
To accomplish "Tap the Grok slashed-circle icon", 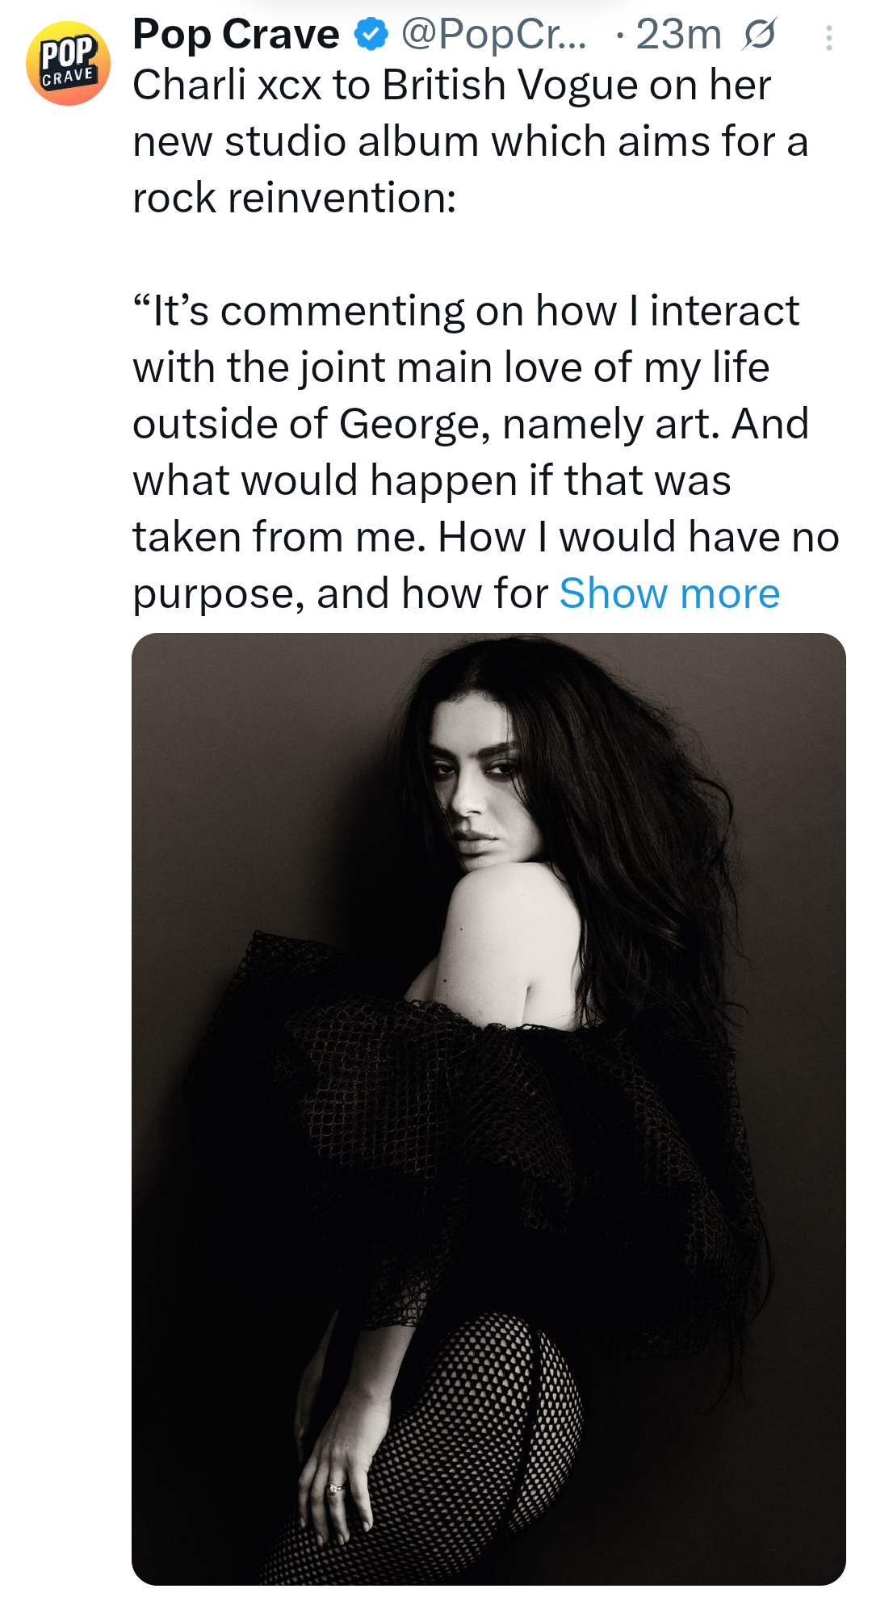I will (x=759, y=35).
